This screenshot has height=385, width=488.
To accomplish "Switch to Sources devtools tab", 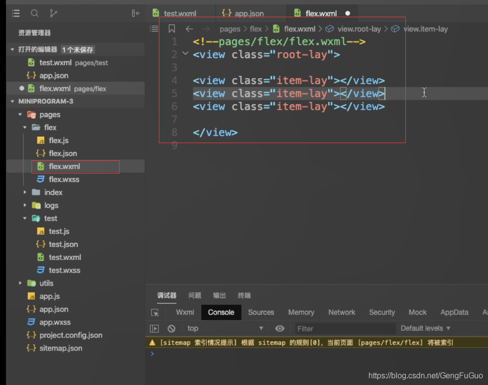I will point(261,313).
